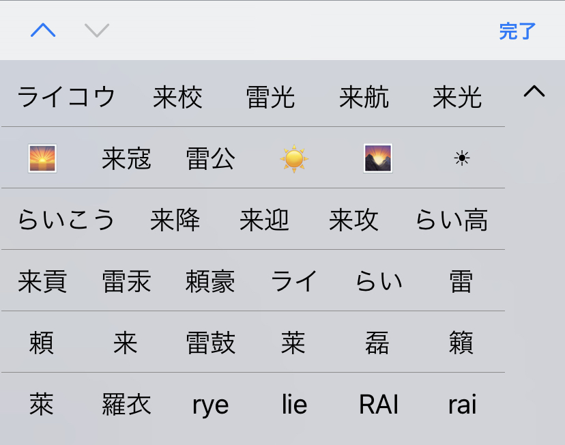Tap the previous field up arrow
The width and height of the screenshot is (565, 445).
(x=43, y=31)
